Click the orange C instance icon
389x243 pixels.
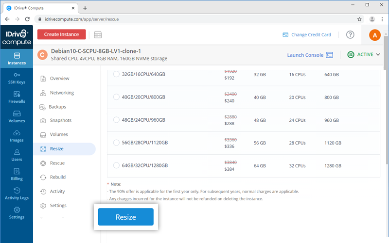[x=42, y=55]
